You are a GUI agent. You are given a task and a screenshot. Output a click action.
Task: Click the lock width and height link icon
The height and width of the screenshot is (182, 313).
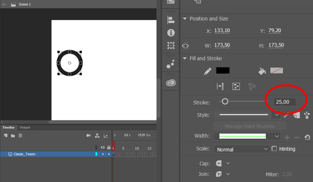click(185, 45)
